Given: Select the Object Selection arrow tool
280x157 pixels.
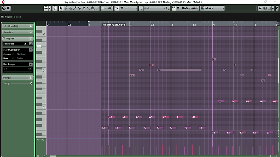Looking at the screenshot, I should click(x=61, y=8).
